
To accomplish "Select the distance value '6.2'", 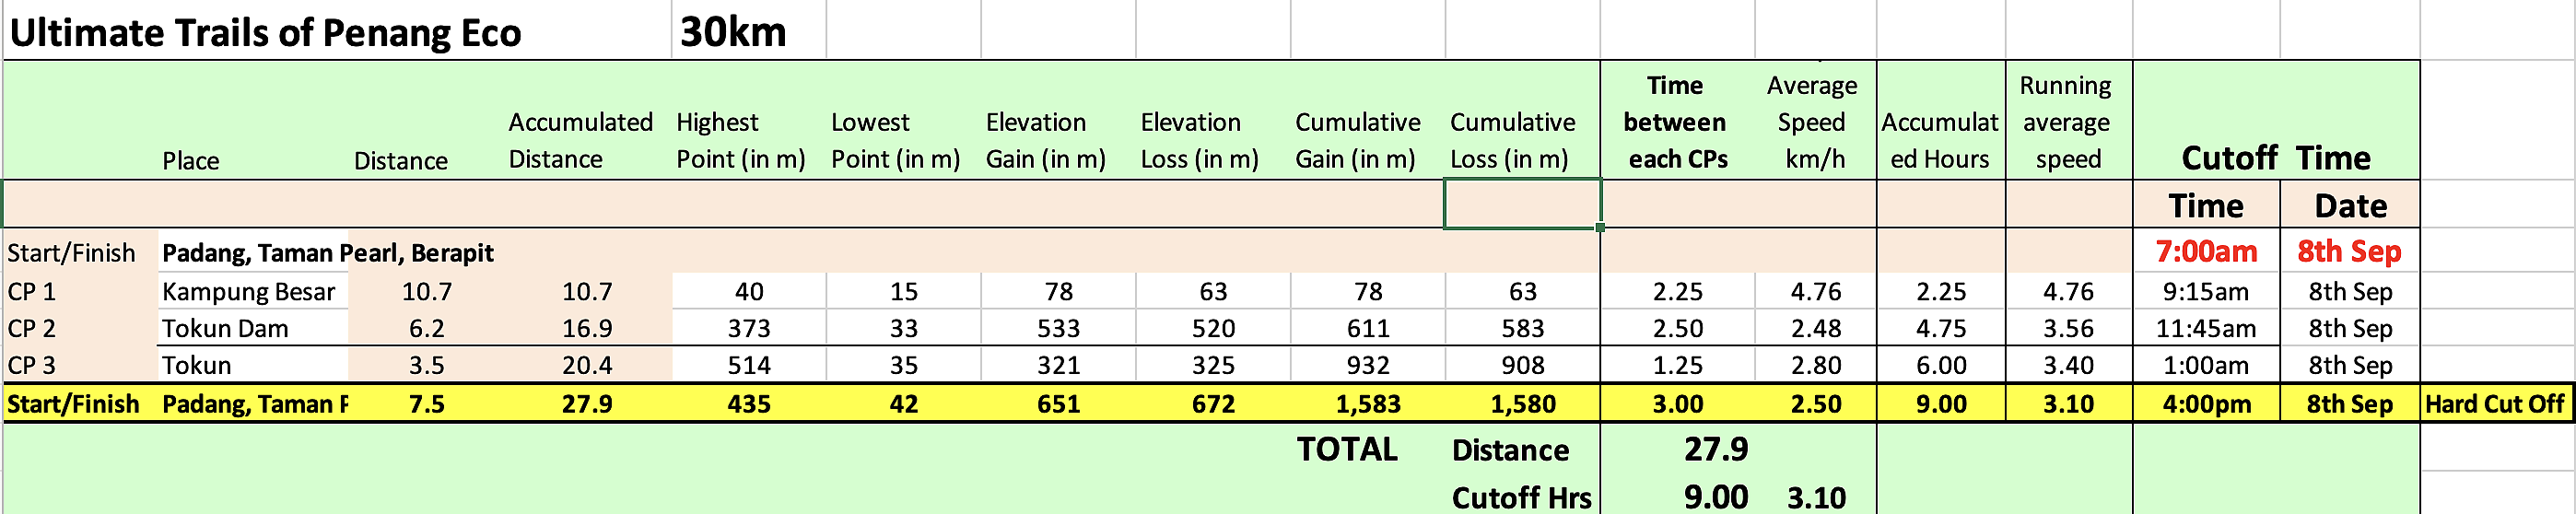I will click(x=427, y=329).
